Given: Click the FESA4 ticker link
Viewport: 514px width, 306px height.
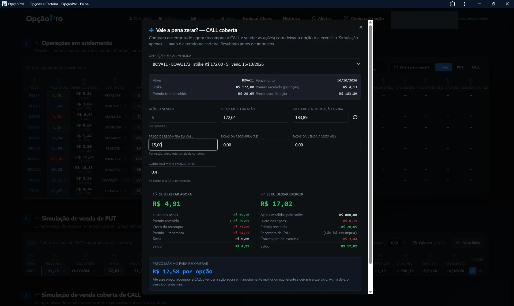Looking at the screenshot, I should pos(34,95).
